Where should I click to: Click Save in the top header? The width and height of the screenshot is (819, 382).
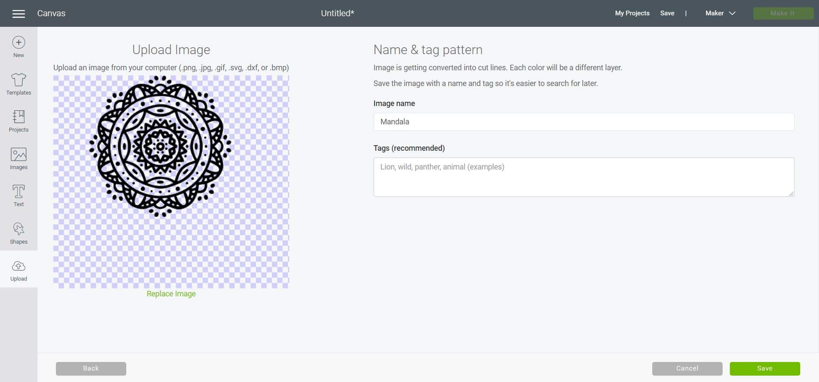tap(667, 13)
